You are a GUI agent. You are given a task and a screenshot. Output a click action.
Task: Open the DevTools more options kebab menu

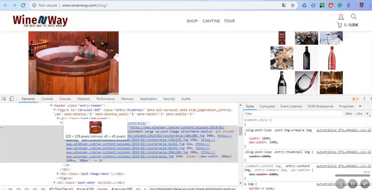click(x=365, y=99)
